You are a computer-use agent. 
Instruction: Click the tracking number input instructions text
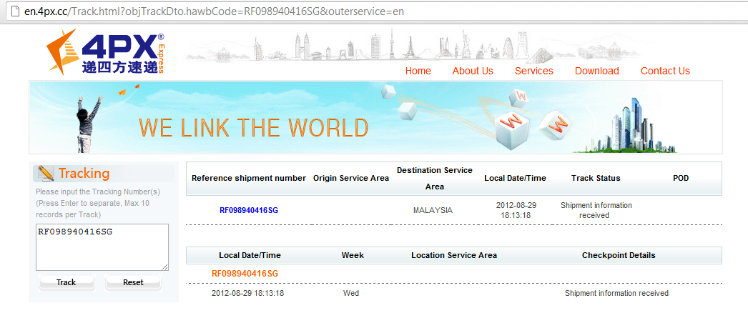(x=98, y=204)
